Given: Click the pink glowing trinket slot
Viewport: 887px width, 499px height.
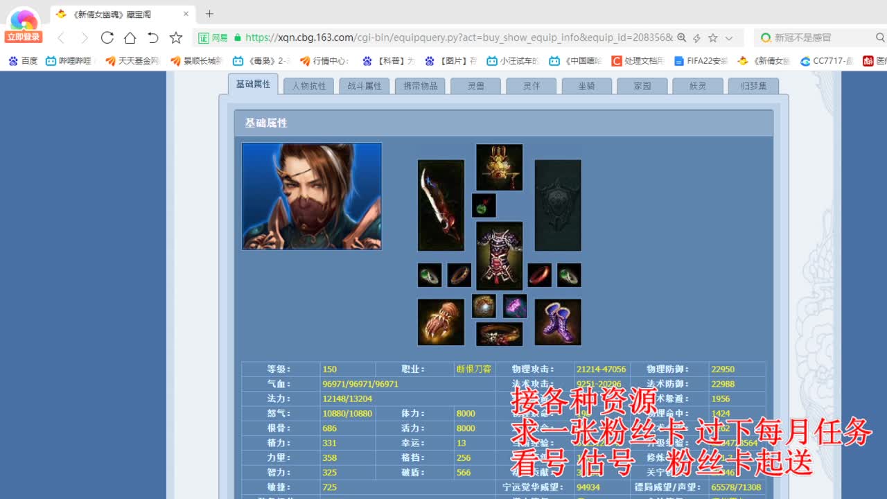Looking at the screenshot, I should [515, 306].
